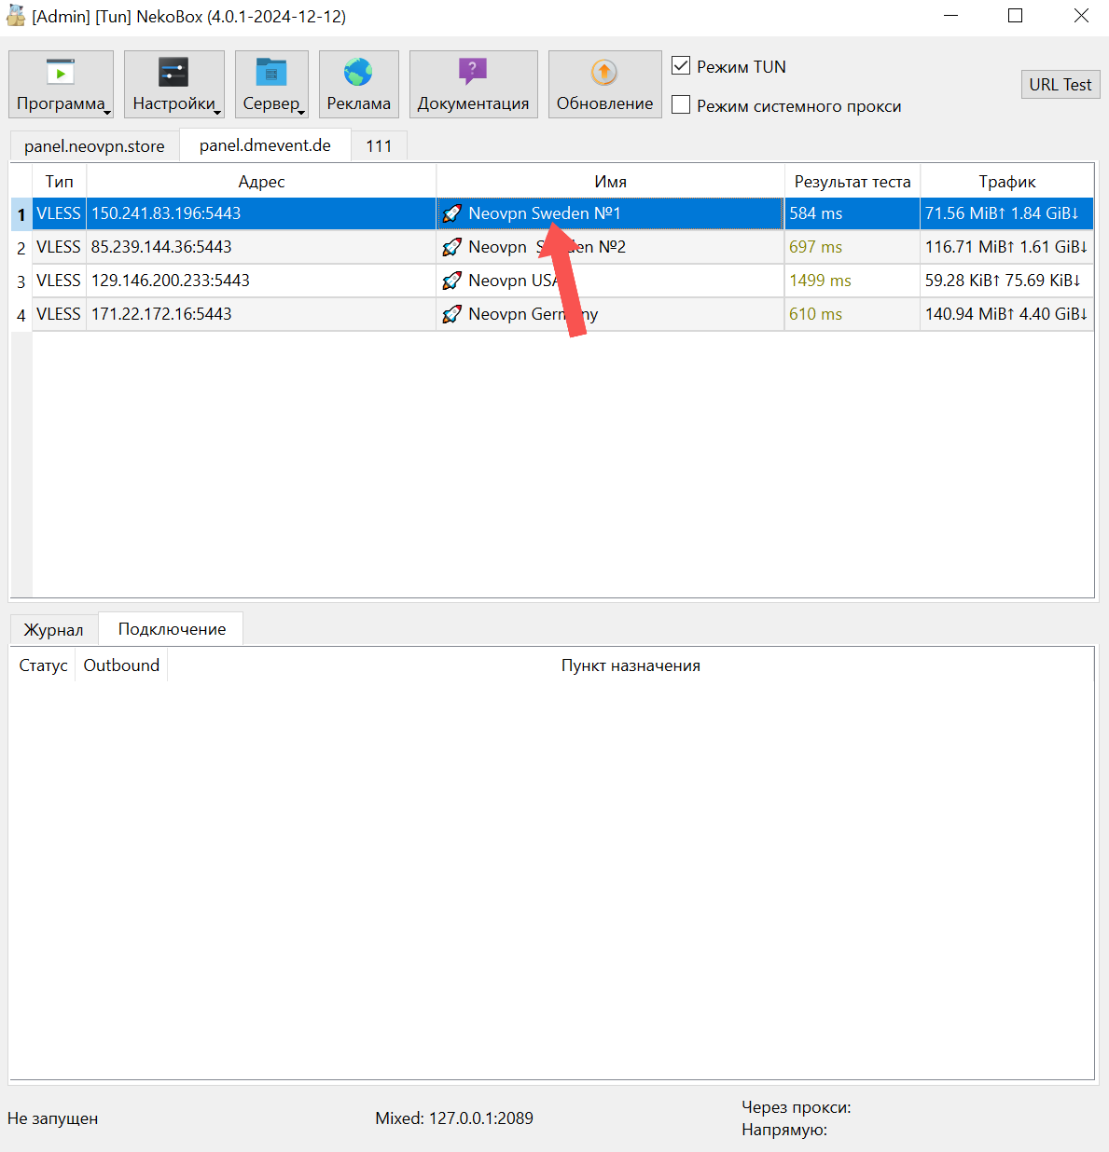Select row number 3 header
Image resolution: width=1109 pixels, height=1152 pixels.
pyautogui.click(x=21, y=281)
